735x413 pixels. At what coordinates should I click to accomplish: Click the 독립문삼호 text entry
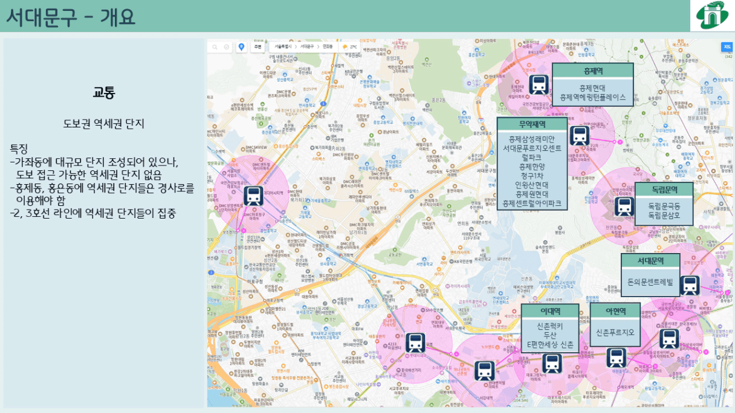click(x=664, y=215)
